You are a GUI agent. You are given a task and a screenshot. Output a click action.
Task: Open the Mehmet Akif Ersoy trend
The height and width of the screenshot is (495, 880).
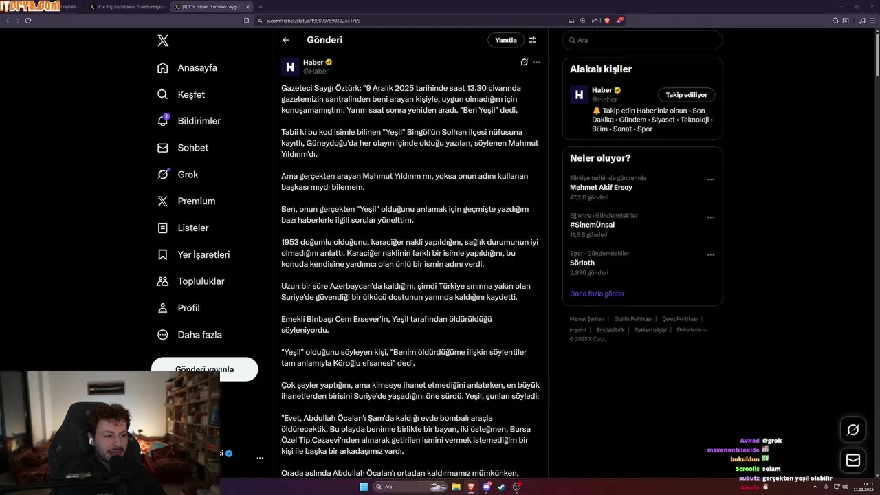[x=601, y=187]
